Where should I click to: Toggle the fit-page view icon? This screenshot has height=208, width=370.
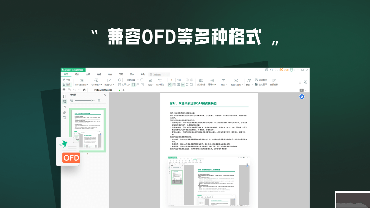click(x=134, y=85)
